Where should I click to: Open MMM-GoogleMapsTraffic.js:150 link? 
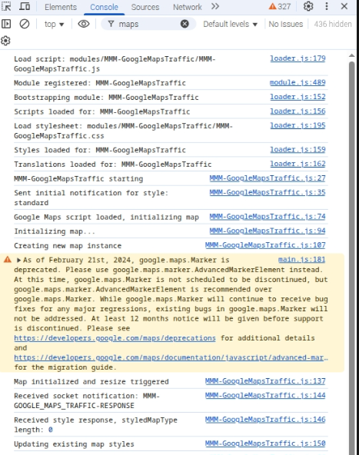tap(265, 443)
